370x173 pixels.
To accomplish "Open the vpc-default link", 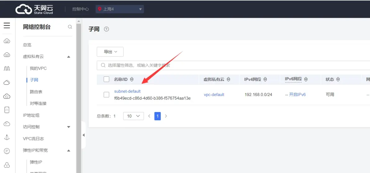I will click(x=214, y=95).
